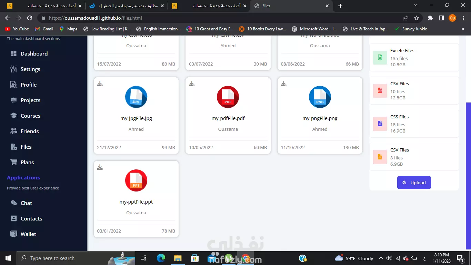Click my-pptFile.ppt file name
The width and height of the screenshot is (471, 265).
pos(136,202)
